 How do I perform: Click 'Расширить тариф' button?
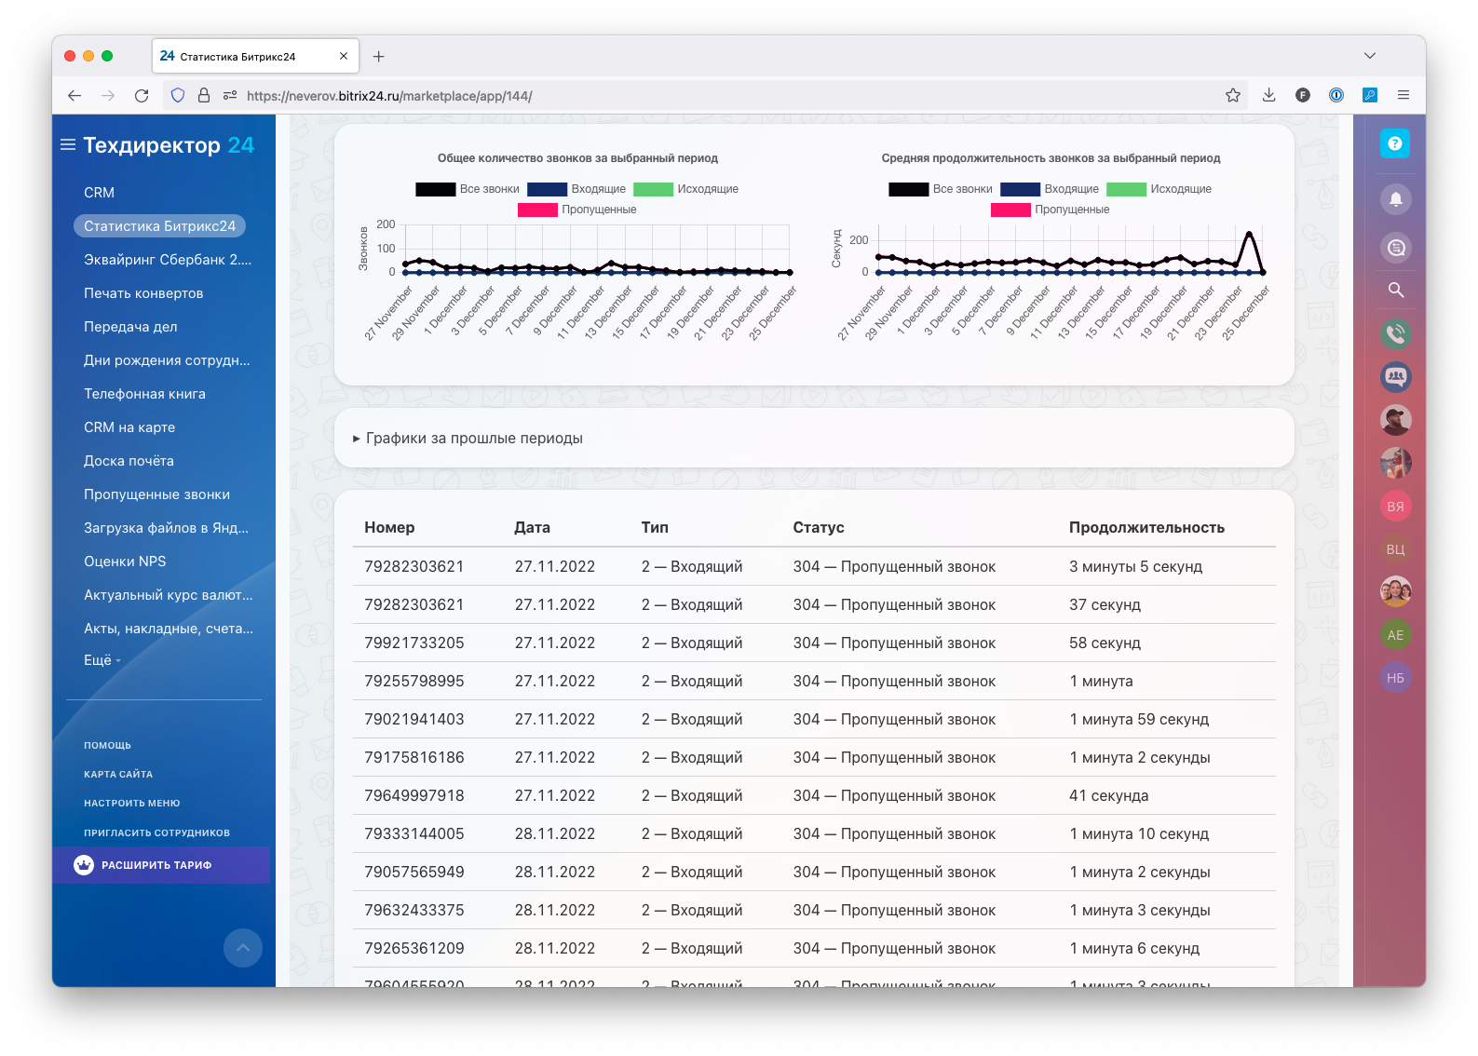[156, 865]
